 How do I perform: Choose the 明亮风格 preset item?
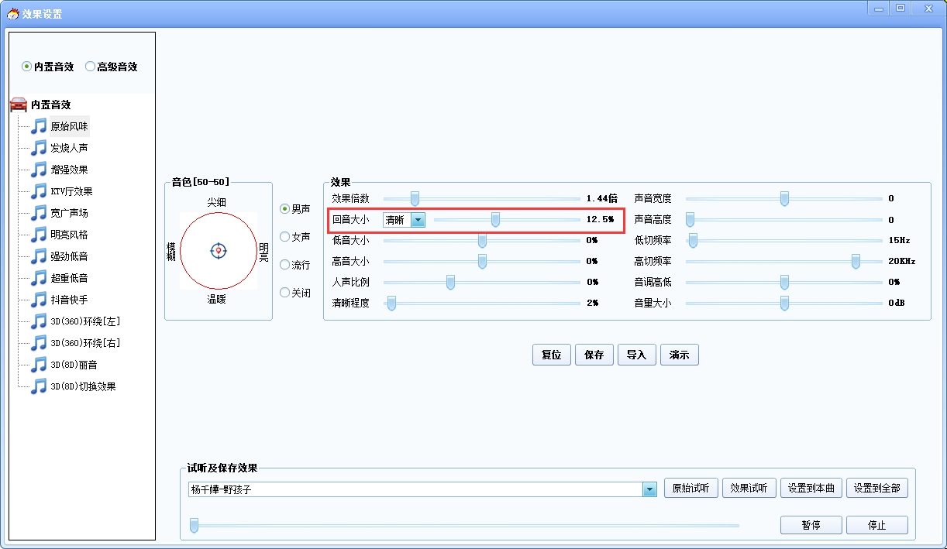69,235
